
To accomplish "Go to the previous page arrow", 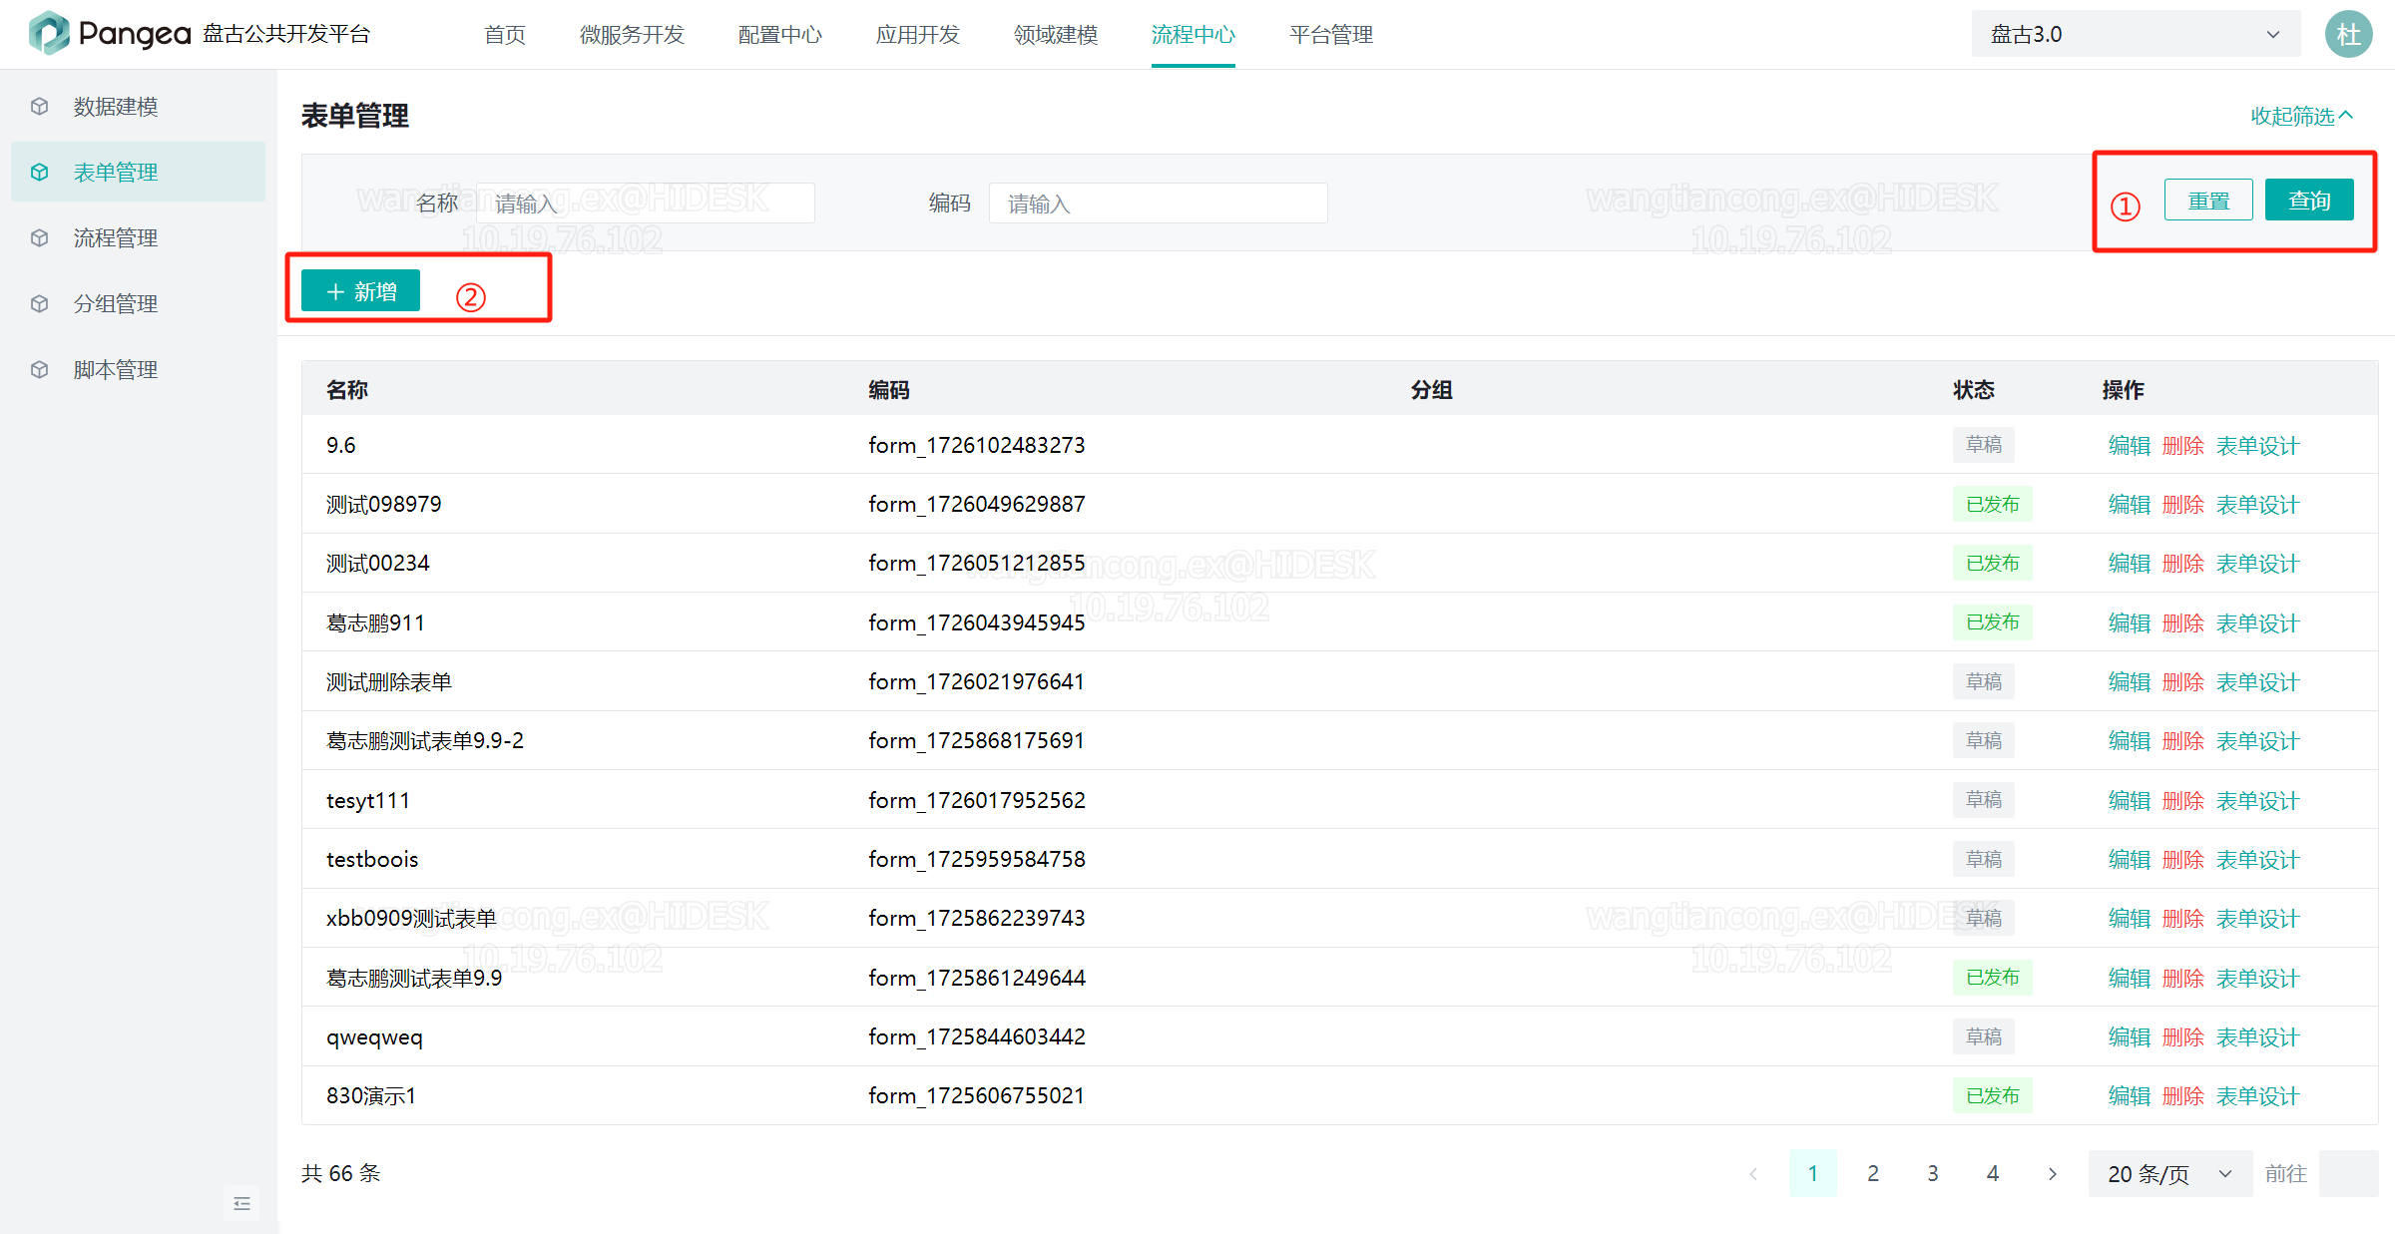I will click(1753, 1173).
